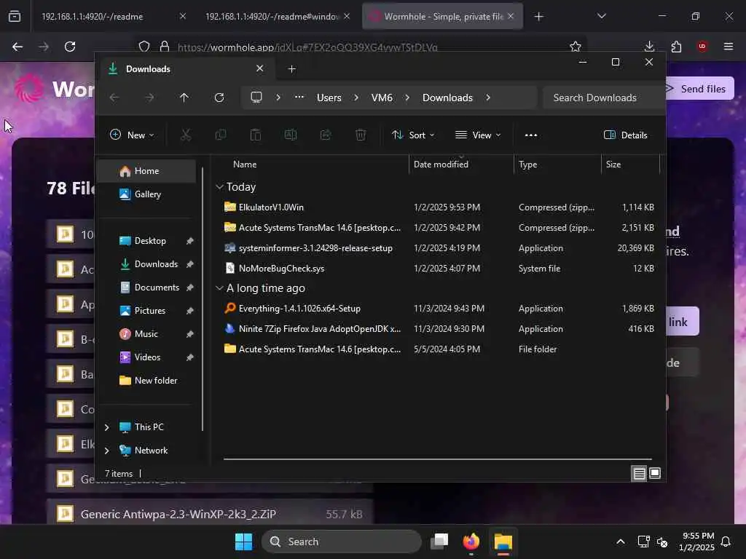746x559 pixels.
Task: Click the uBlock Origin extension icon
Action: 702,47
